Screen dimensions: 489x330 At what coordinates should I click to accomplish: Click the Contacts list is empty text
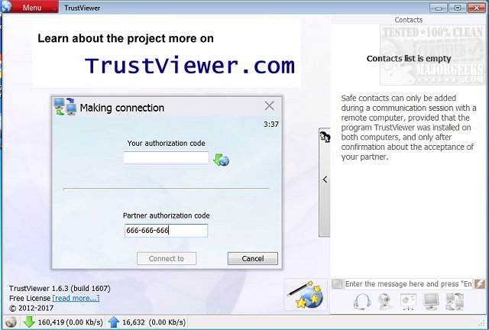[409, 58]
